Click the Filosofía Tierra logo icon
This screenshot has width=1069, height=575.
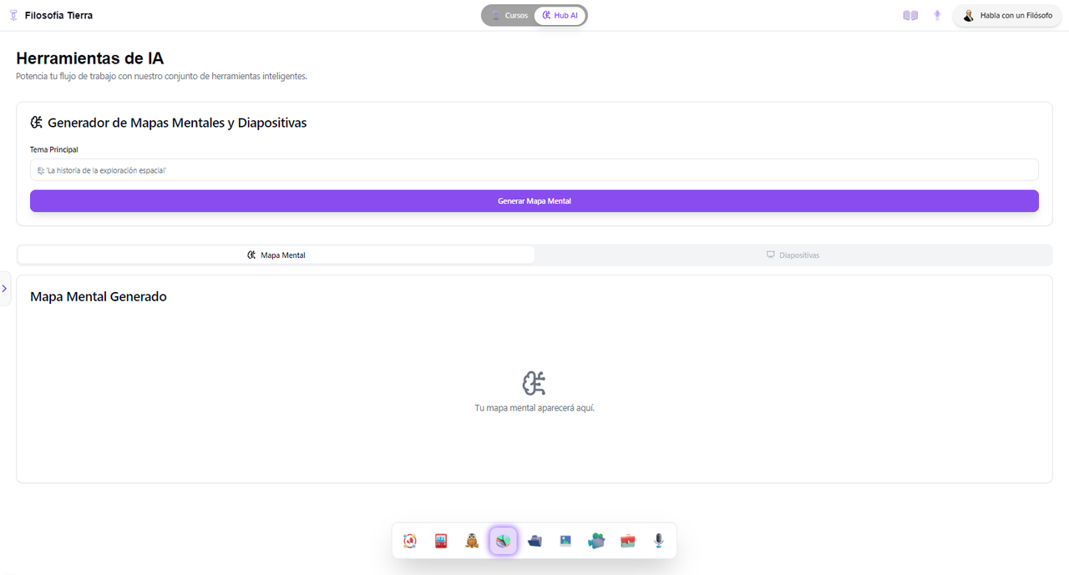13,15
